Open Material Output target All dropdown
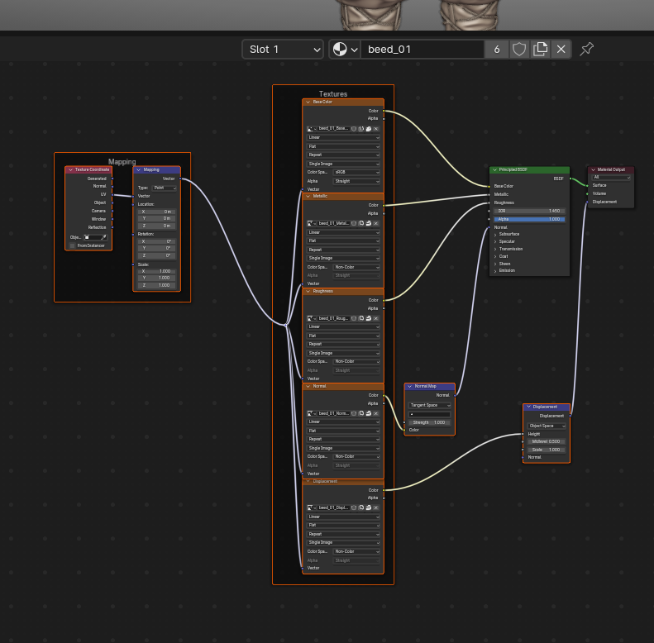Viewport: 654px width, 643px height. tap(611, 177)
